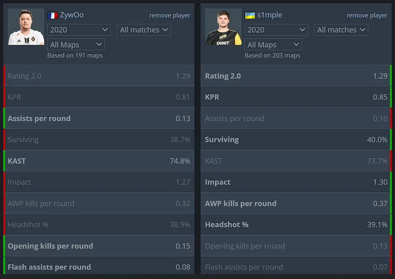The height and width of the screenshot is (279, 395).
Task: Open ZywOo's All matches dropdown
Action: 144,30
